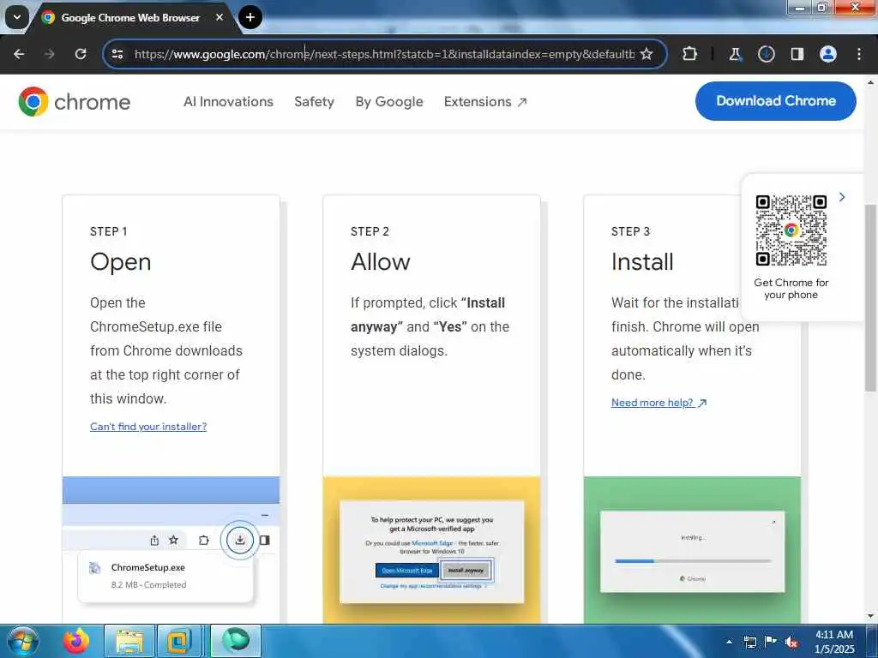The height and width of the screenshot is (658, 878).
Task: Click the Chrome logo on the page
Action: coord(74,102)
